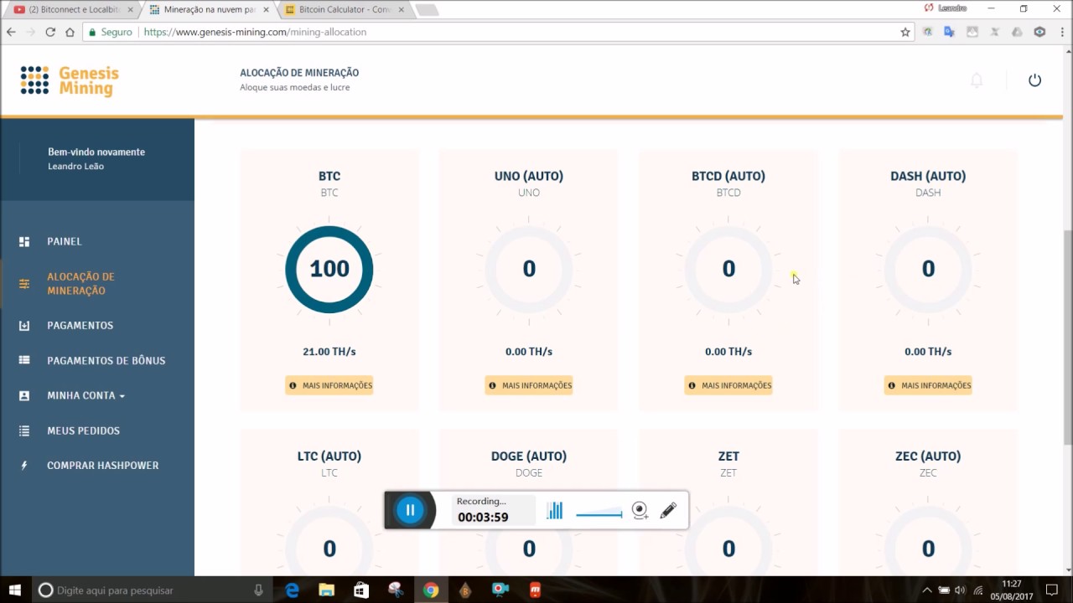Click the BTC allocation dial showing 100
This screenshot has width=1073, height=603.
(329, 269)
